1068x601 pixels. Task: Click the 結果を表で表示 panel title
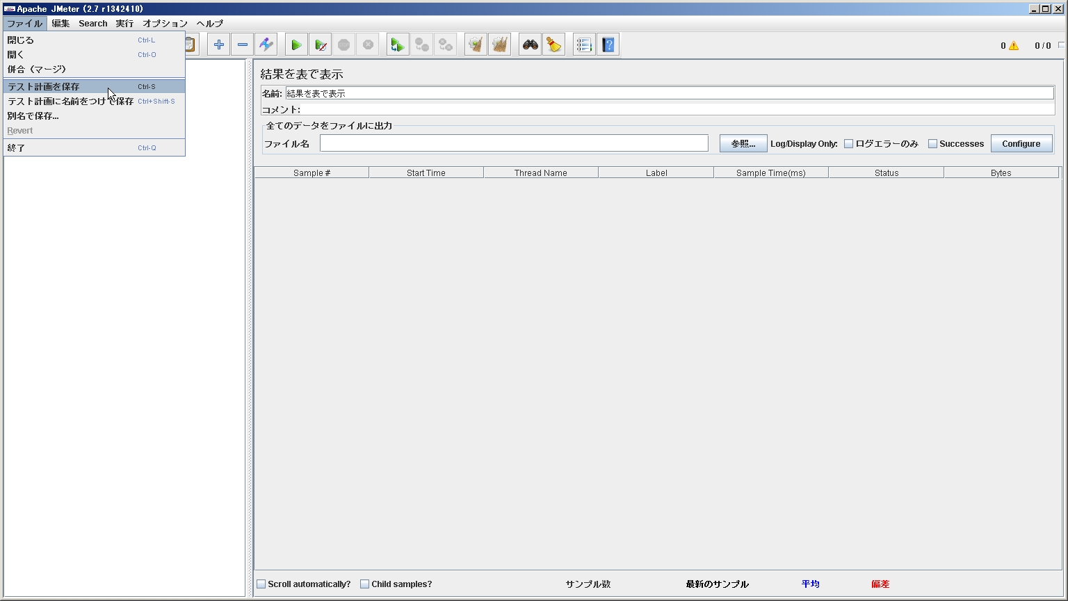click(x=302, y=74)
